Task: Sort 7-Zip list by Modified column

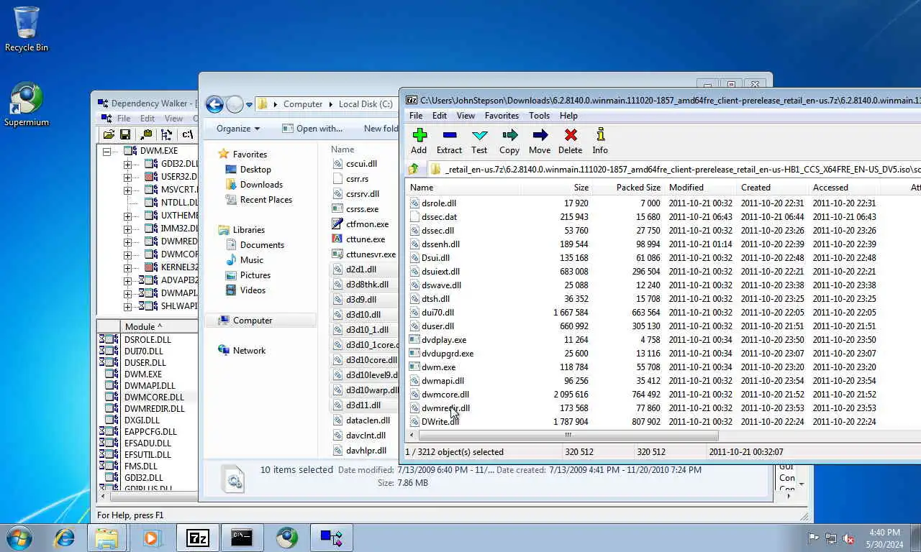Action: pyautogui.click(x=701, y=188)
